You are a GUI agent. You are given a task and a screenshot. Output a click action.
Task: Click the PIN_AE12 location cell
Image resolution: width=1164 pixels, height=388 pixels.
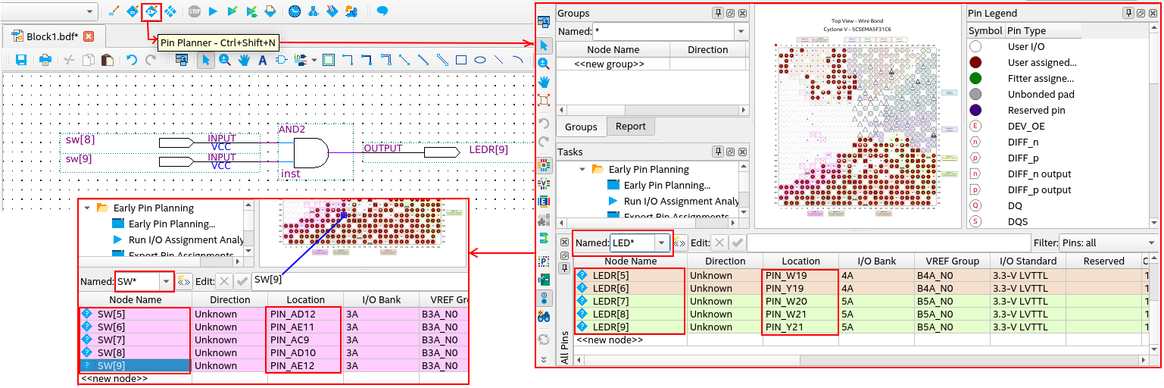pos(305,365)
